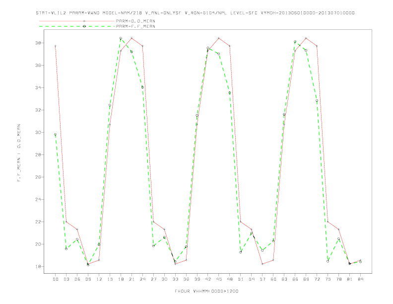This screenshot has height=304, width=393.
Task: Click x-axis tick label 63
Action: click(x=284, y=279)
